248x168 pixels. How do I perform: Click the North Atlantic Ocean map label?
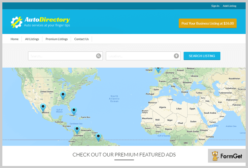coord(114,99)
